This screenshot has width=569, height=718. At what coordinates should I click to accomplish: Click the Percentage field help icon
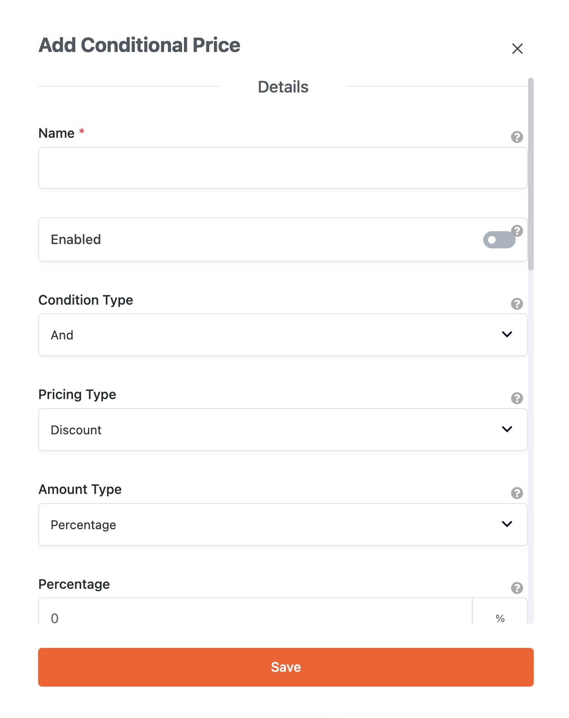point(517,588)
